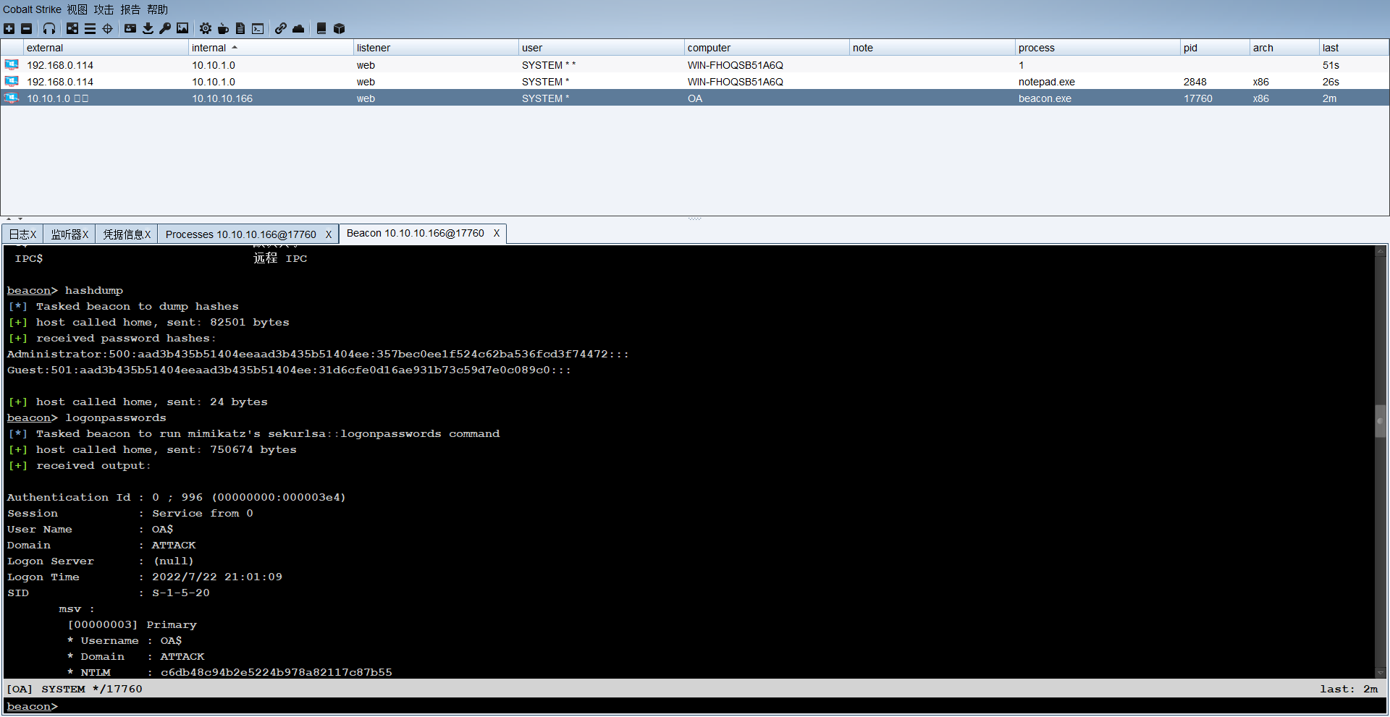This screenshot has height=717, width=1390.
Task: Click the logonpasswords command line
Action: coord(87,417)
